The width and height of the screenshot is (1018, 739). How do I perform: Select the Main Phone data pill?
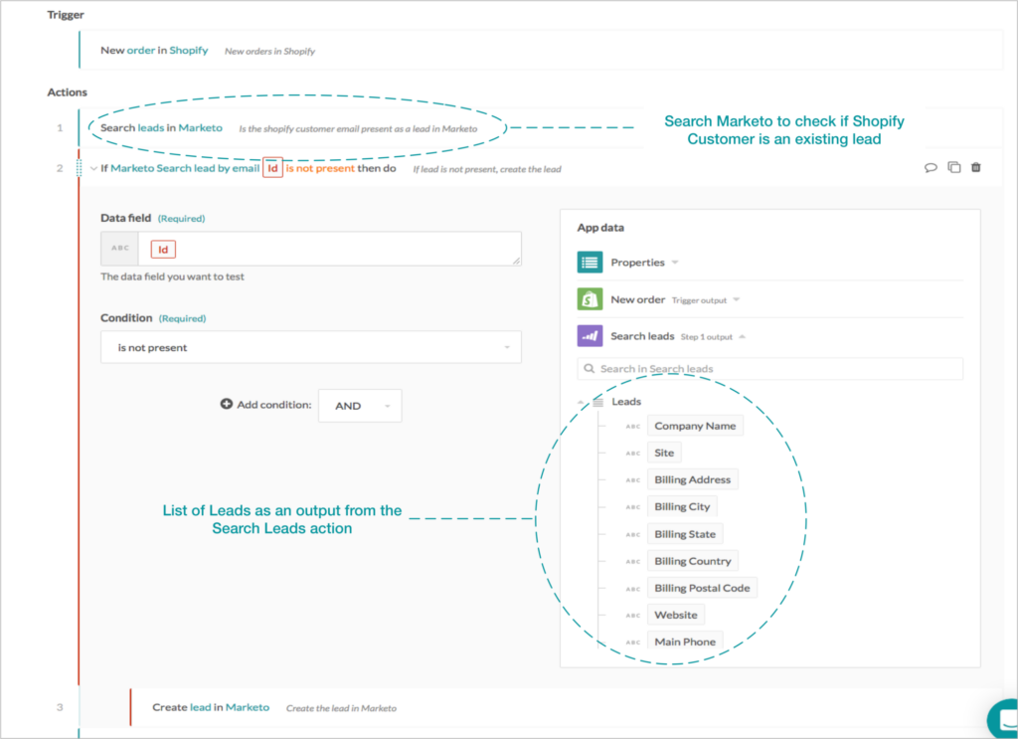(x=685, y=642)
